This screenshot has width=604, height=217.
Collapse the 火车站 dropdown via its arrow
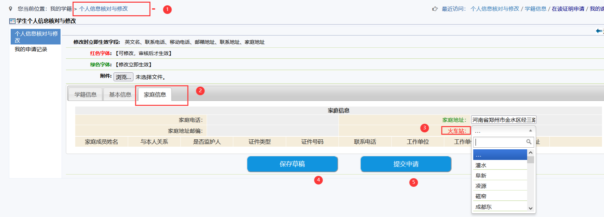pyautogui.click(x=530, y=131)
